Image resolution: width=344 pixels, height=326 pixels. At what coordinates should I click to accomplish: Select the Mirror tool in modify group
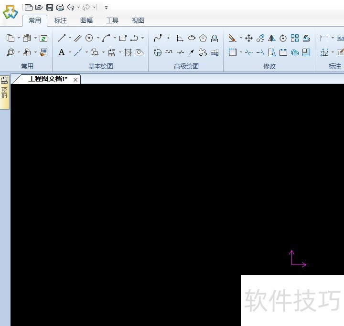272,38
